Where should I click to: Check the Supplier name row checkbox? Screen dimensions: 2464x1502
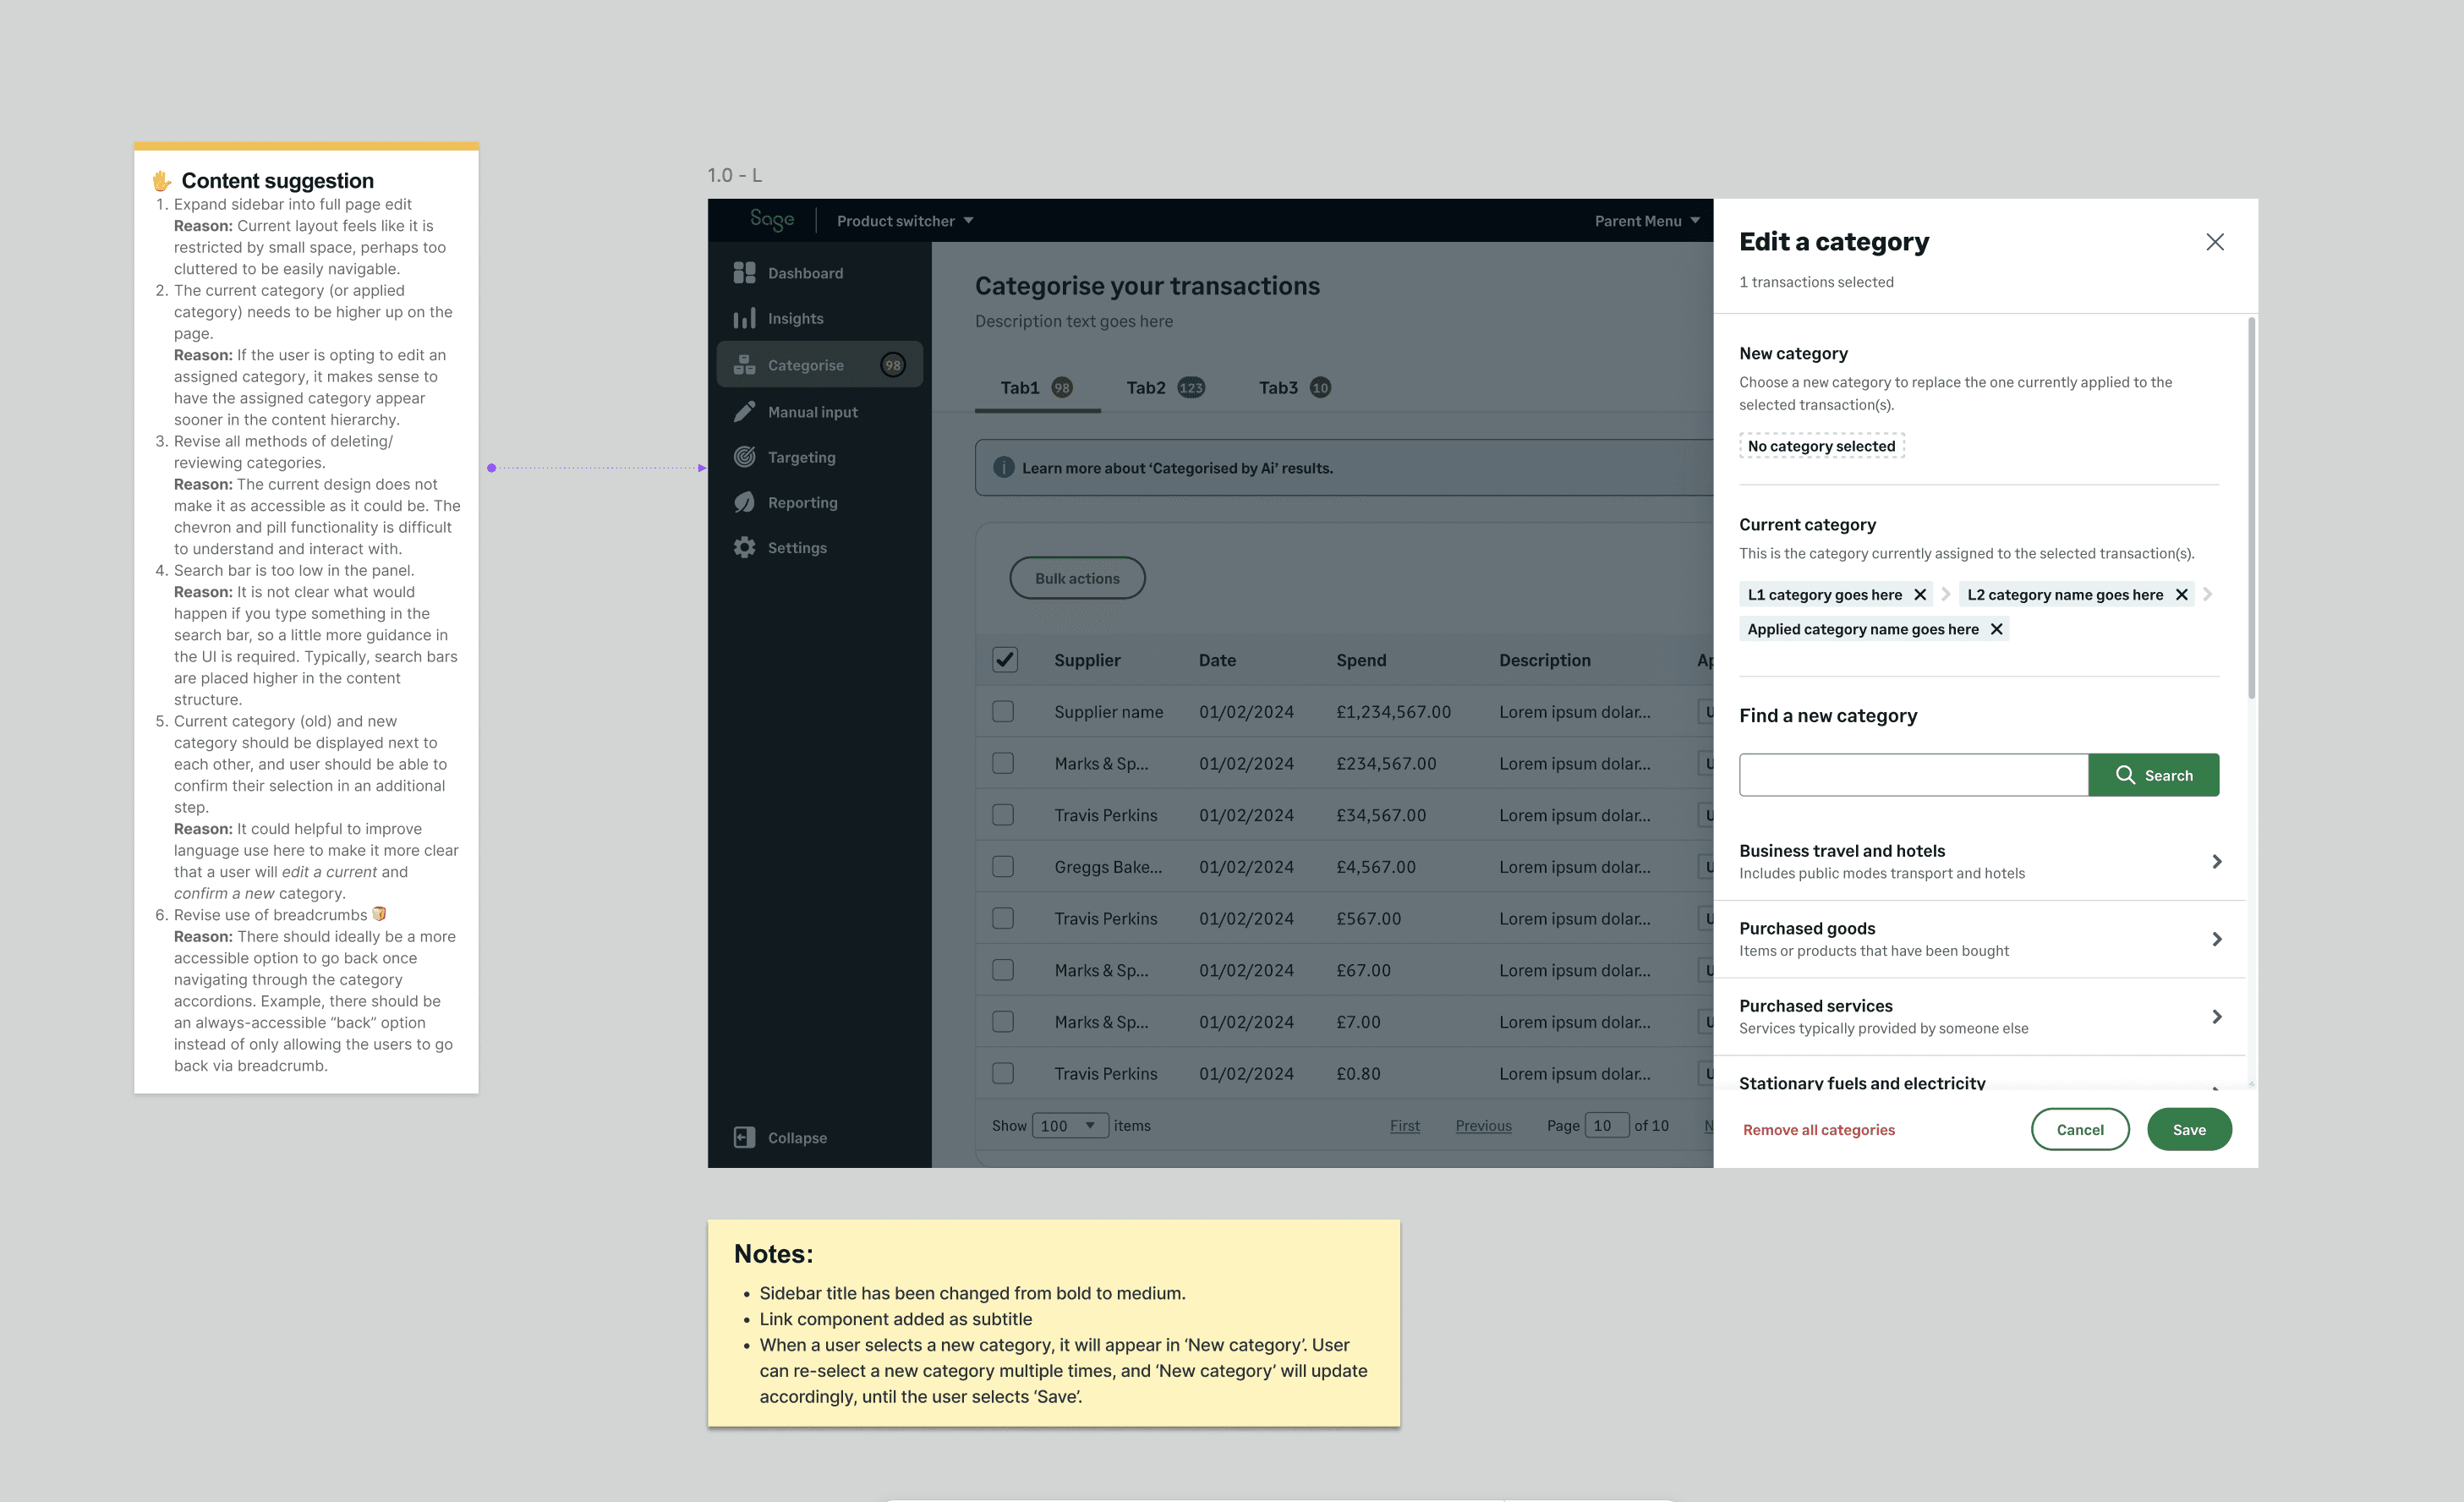(1003, 712)
